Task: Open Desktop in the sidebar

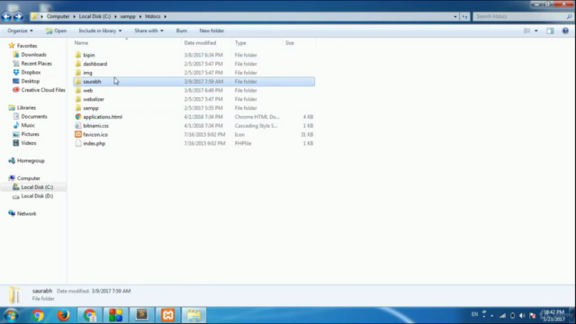Action: (30, 81)
